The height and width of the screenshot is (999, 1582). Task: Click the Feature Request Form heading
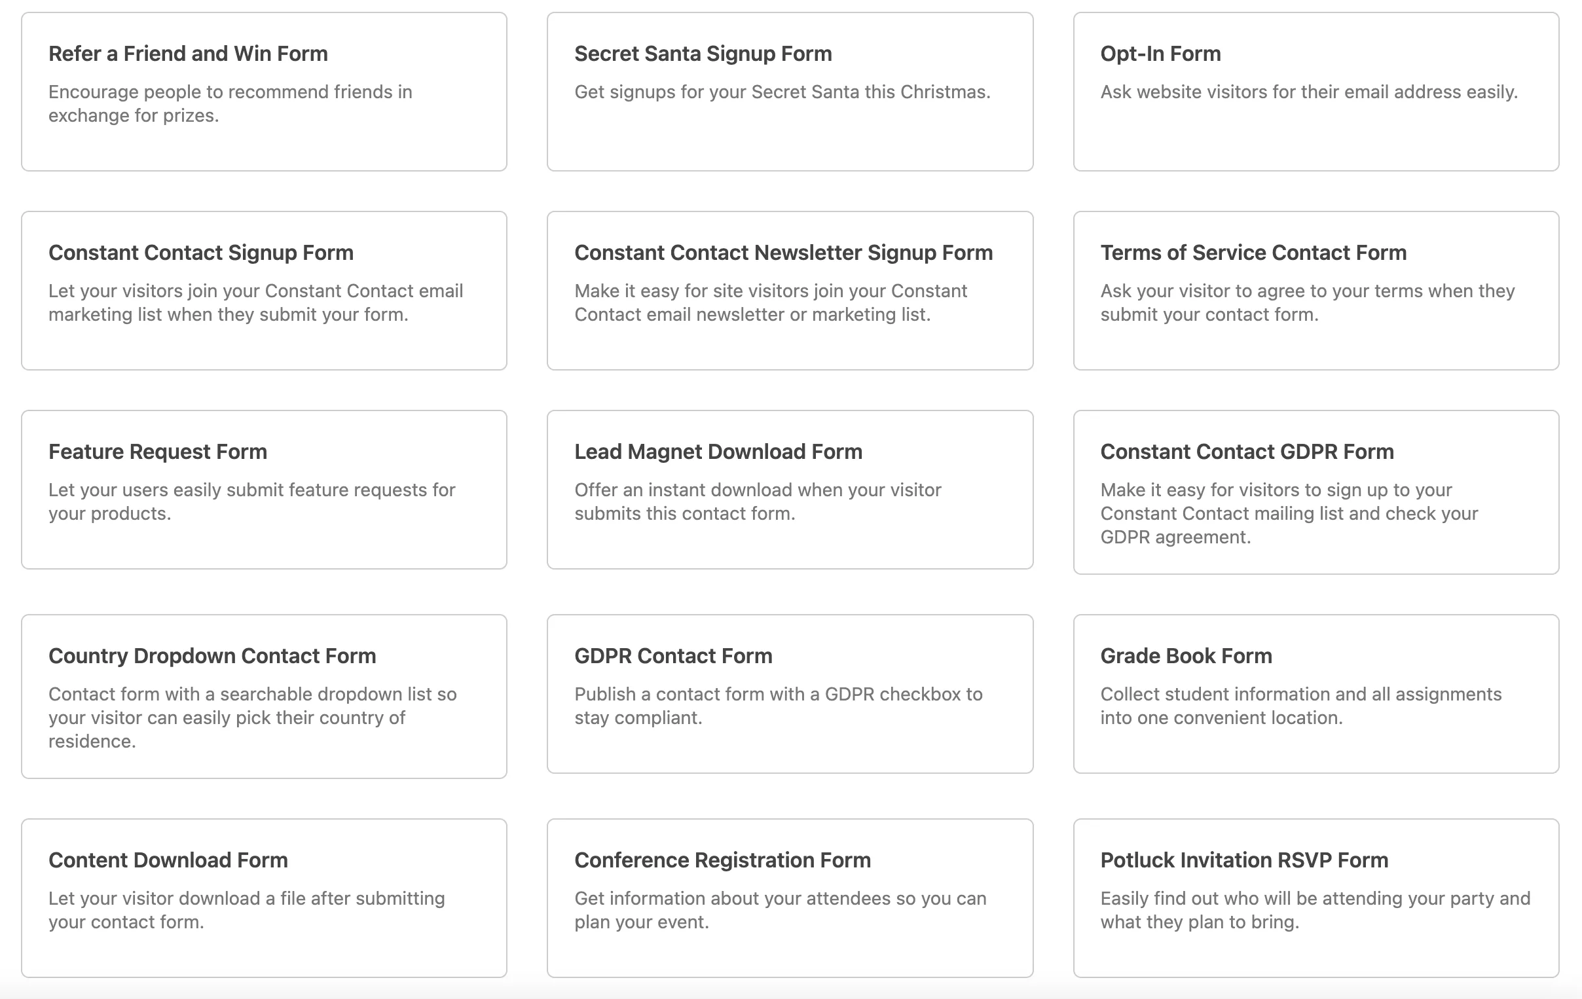158,452
